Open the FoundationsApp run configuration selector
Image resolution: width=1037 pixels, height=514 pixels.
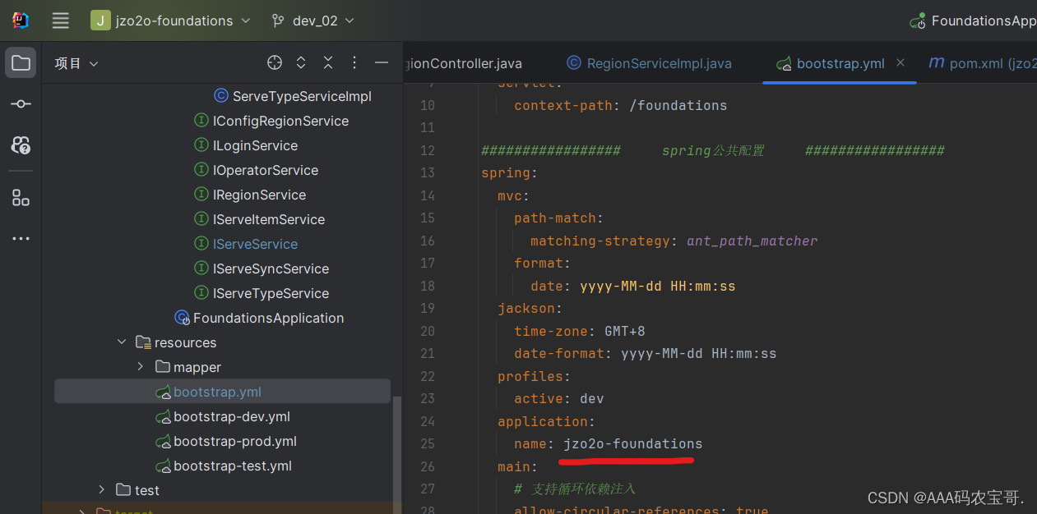coord(972,21)
